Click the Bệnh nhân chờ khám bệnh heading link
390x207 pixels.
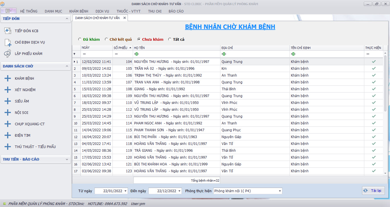point(230,27)
